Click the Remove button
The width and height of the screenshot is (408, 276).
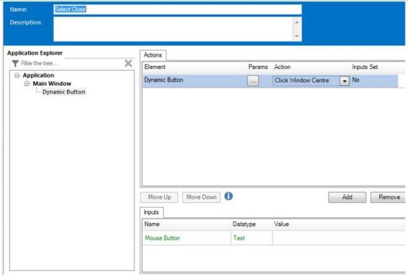(x=388, y=197)
